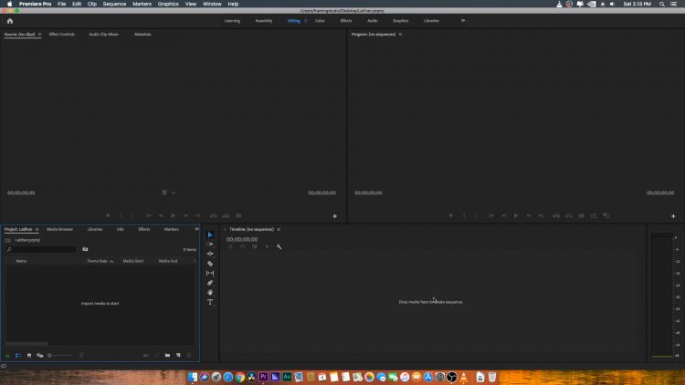Click the Project panel search field
The height and width of the screenshot is (385, 685).
tap(41, 249)
